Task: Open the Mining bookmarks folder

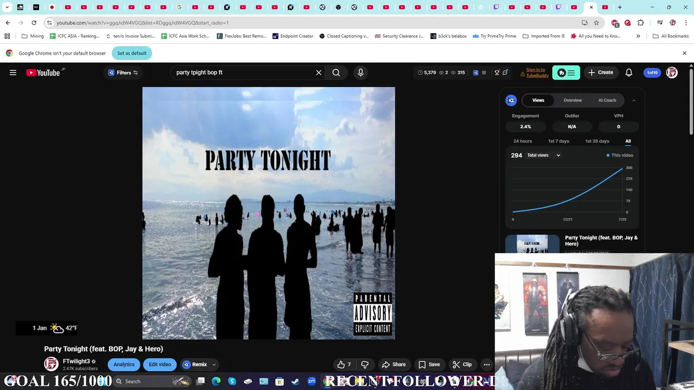Action: 33,36
